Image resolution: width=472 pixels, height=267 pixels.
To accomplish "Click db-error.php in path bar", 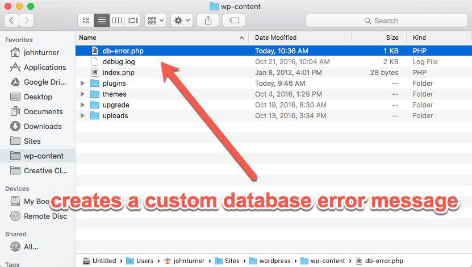I will tap(379, 261).
